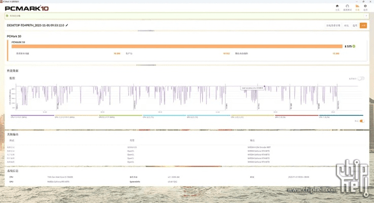
Task: Click pencil icon to rename result
Action: tap(67, 25)
